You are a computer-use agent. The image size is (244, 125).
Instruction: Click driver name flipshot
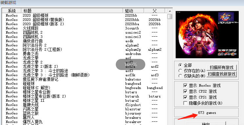[133, 105]
